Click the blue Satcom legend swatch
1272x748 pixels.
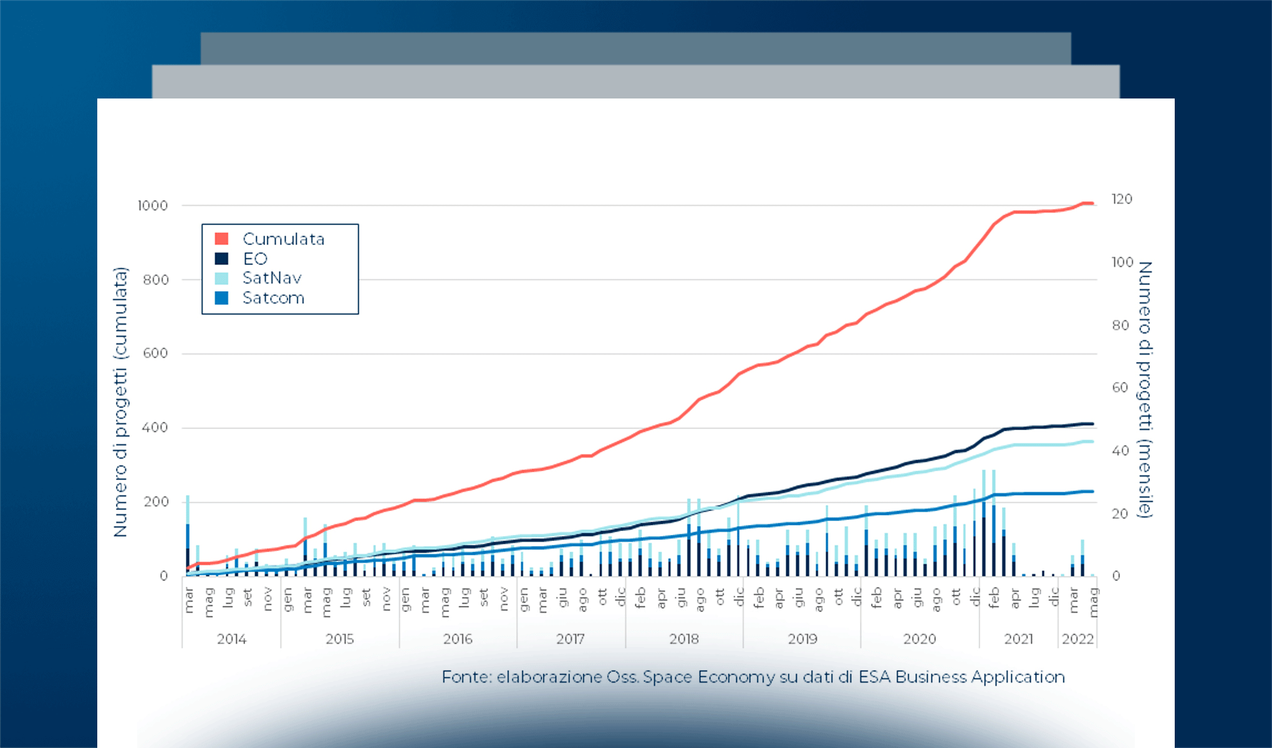221,298
